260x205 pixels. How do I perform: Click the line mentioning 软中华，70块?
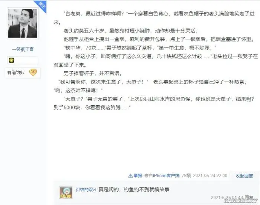coord(140,48)
